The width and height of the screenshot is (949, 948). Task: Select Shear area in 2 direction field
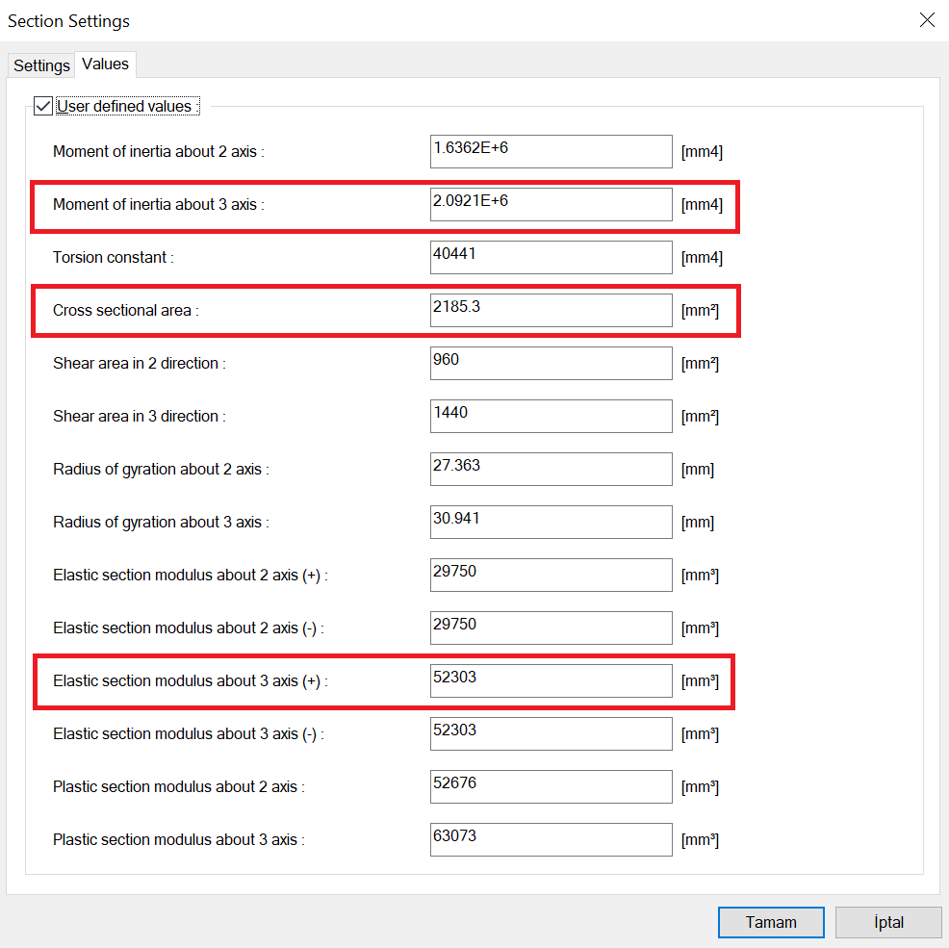point(551,363)
